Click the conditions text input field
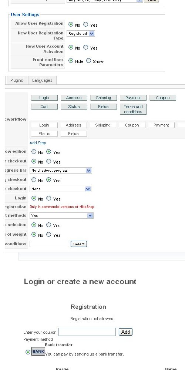The width and height of the screenshot is (185, 370). pyautogui.click(x=49, y=244)
